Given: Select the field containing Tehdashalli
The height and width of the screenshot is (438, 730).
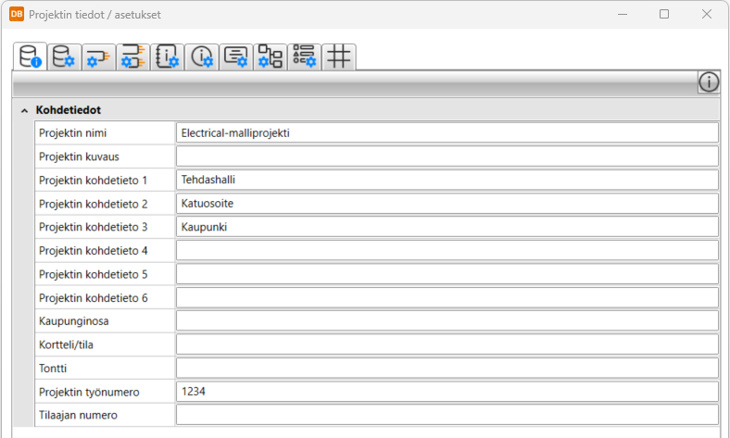Looking at the screenshot, I should click(x=447, y=180).
